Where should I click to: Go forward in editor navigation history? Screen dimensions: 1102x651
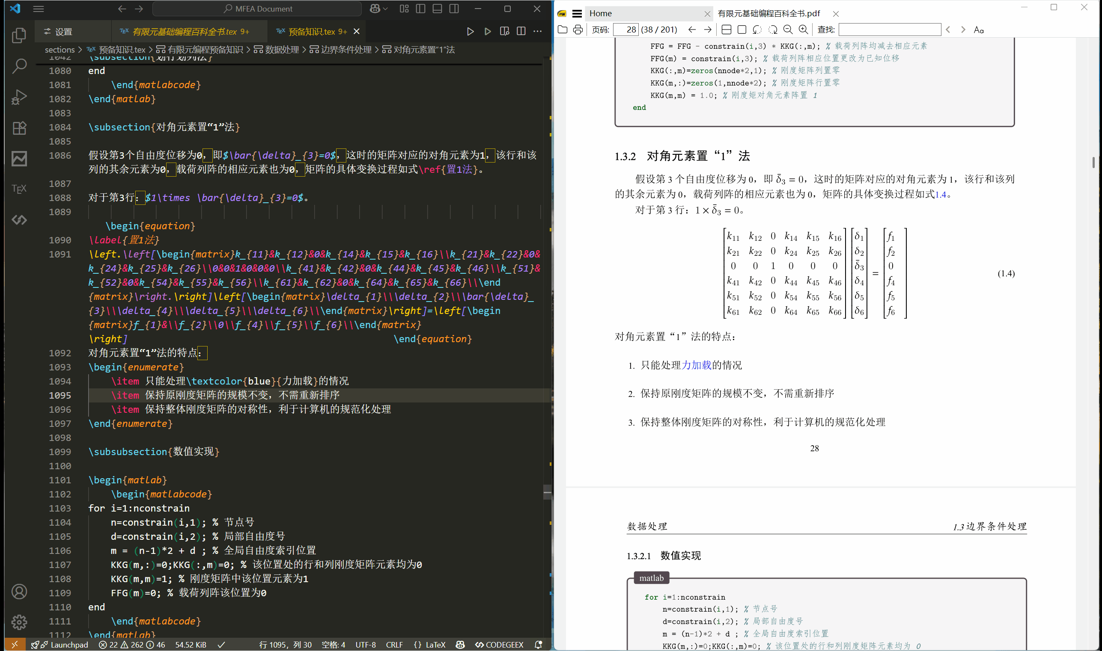(x=139, y=9)
